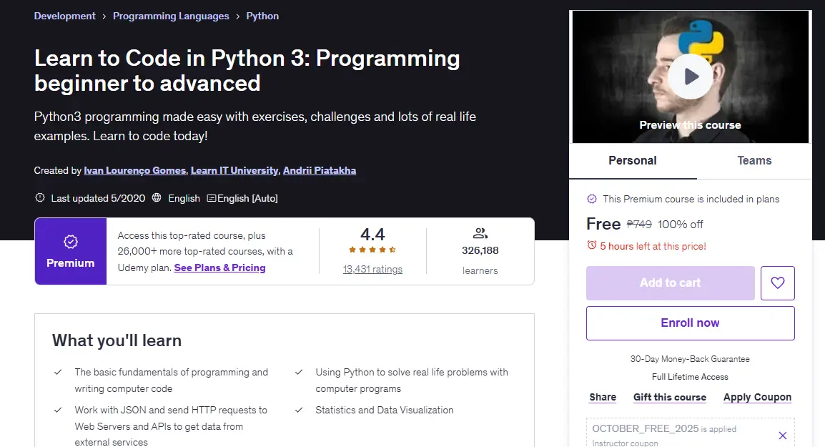
Task: Click checkmark beside 'Work with JSON'
Action: coord(58,410)
